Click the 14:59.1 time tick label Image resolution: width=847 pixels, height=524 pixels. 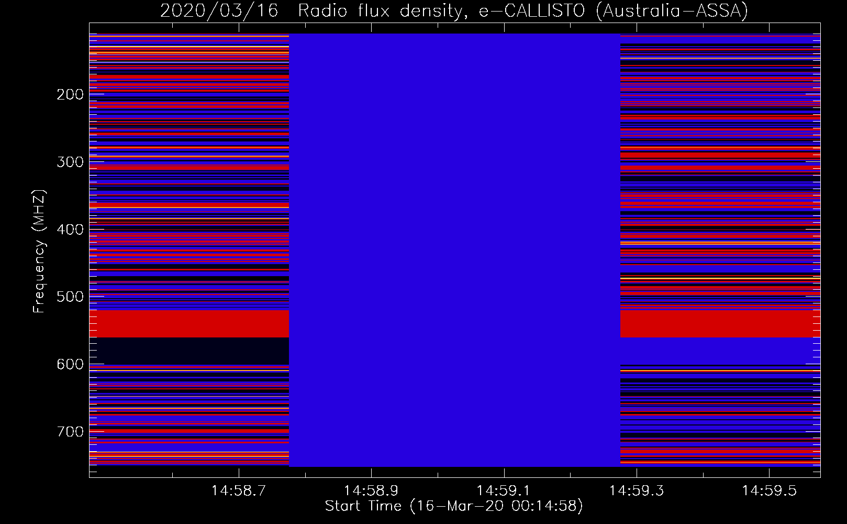504,490
